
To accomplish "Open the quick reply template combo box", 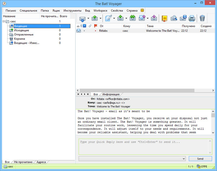I will click(132, 159).
